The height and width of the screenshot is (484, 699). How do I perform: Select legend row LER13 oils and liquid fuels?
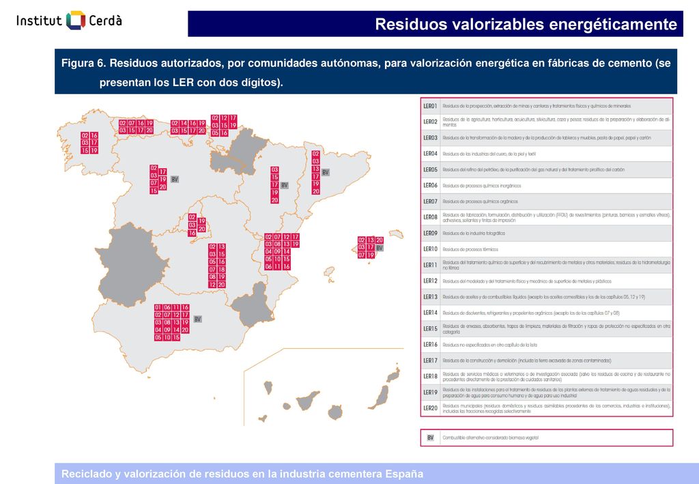click(547, 297)
